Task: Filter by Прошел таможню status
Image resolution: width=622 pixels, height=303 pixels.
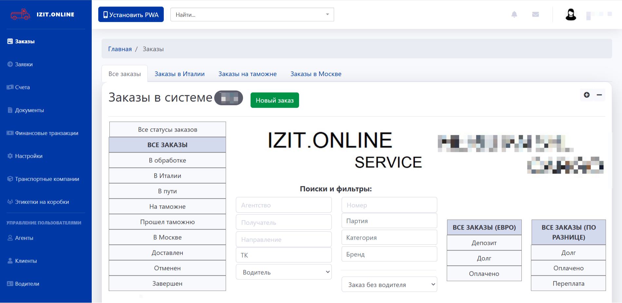Action: point(167,222)
